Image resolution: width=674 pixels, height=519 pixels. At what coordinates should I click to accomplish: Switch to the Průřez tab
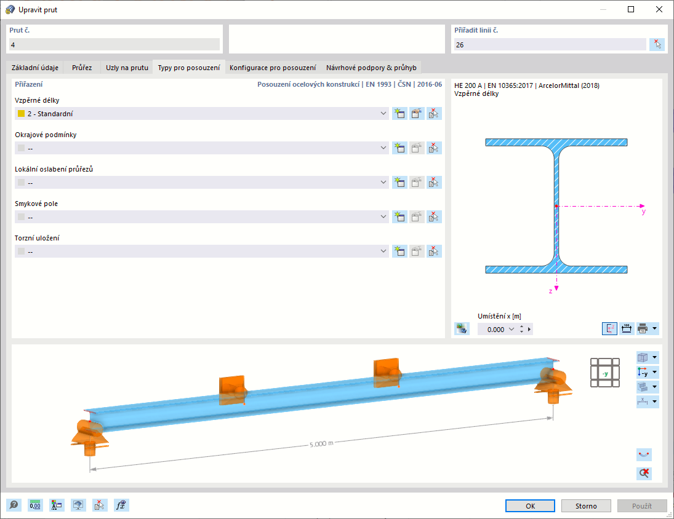coord(82,68)
